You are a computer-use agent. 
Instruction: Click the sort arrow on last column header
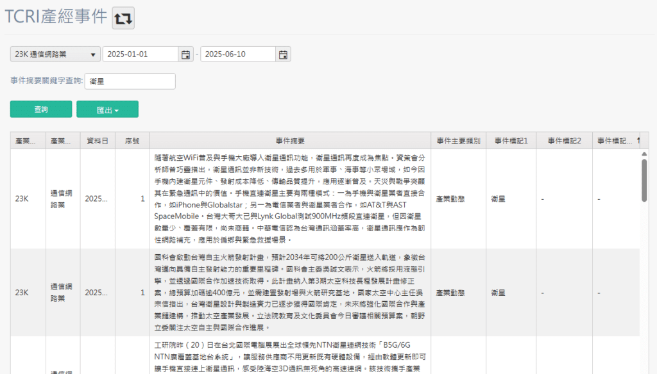(638, 140)
